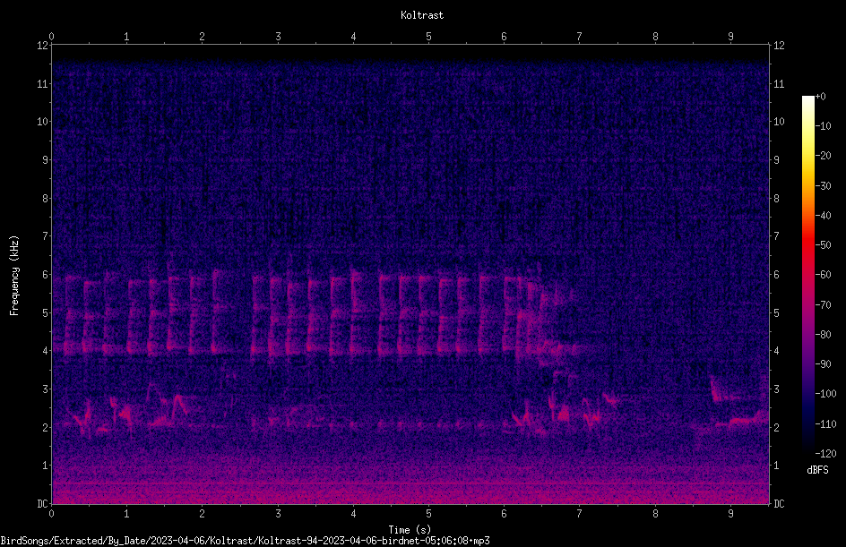Click the 3 kHz label on right frequency axis
Viewport: 846px width, 547px height.
(x=776, y=389)
